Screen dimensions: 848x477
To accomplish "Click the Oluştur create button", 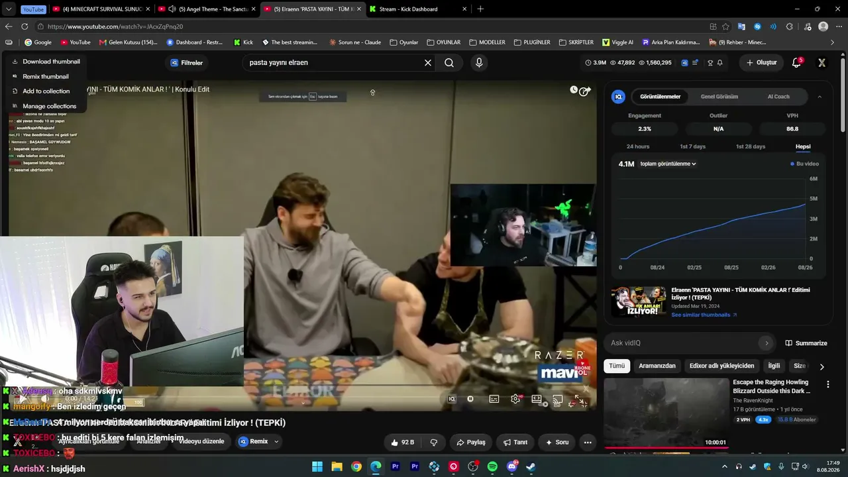I will point(761,62).
